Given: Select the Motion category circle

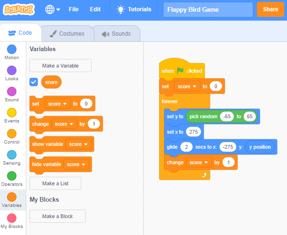Looking at the screenshot, I should tap(12, 50).
